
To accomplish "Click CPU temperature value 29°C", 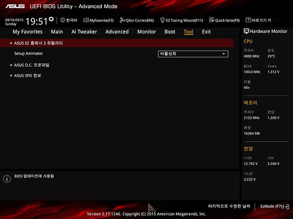I will tap(271, 56).
